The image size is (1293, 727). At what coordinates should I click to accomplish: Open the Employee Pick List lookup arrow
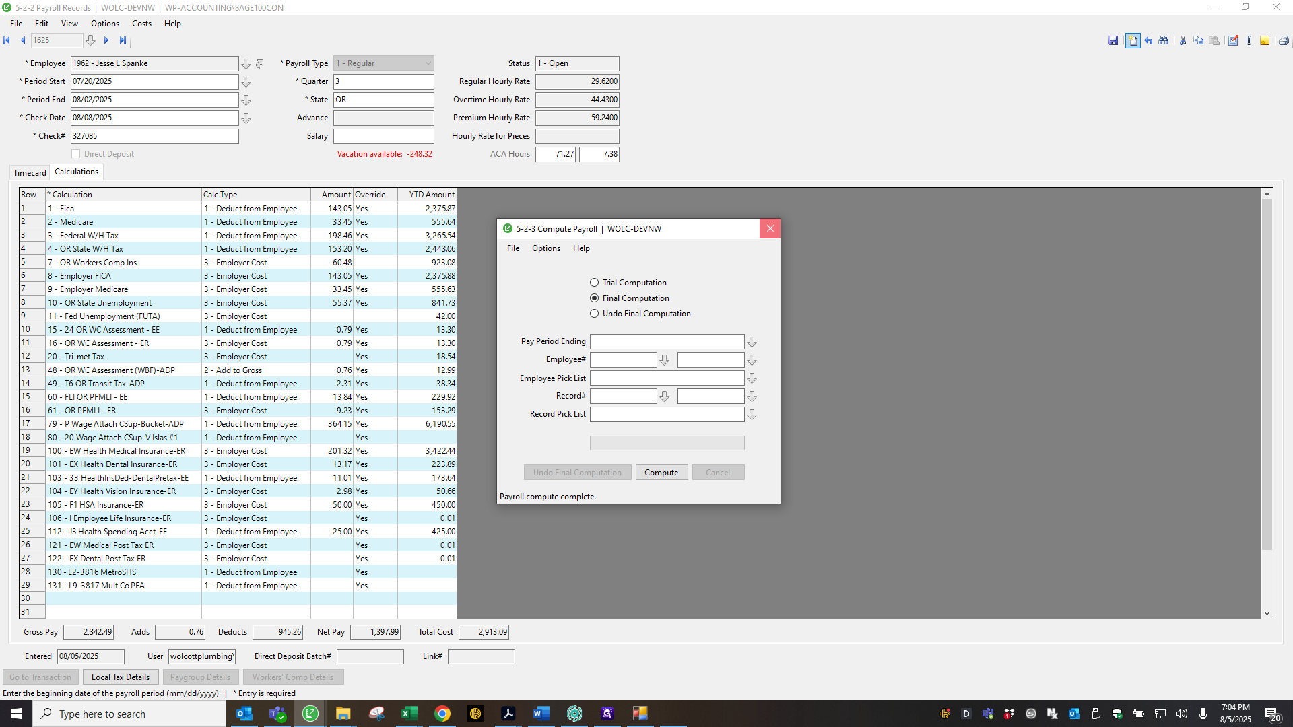pyautogui.click(x=752, y=378)
